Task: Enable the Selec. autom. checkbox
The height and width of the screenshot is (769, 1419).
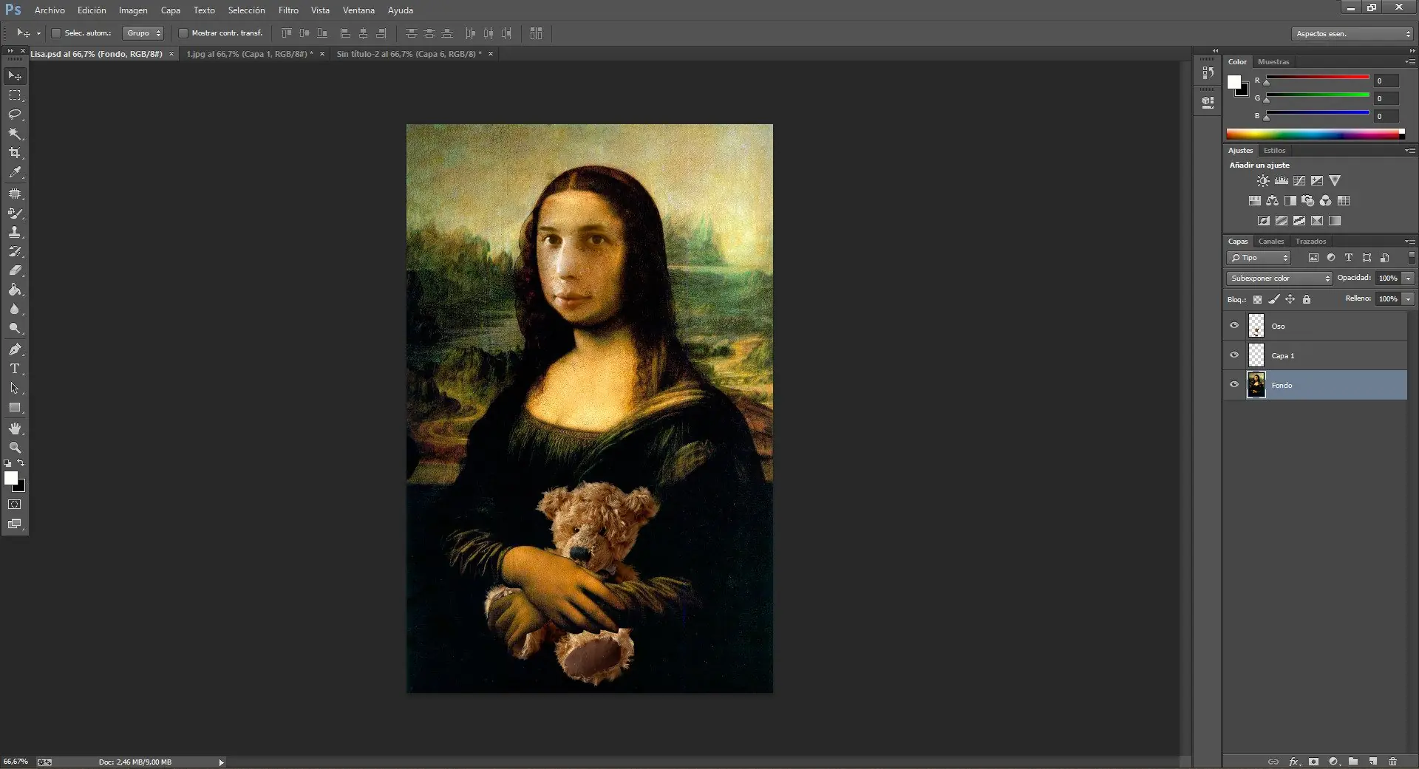Action: (x=55, y=33)
